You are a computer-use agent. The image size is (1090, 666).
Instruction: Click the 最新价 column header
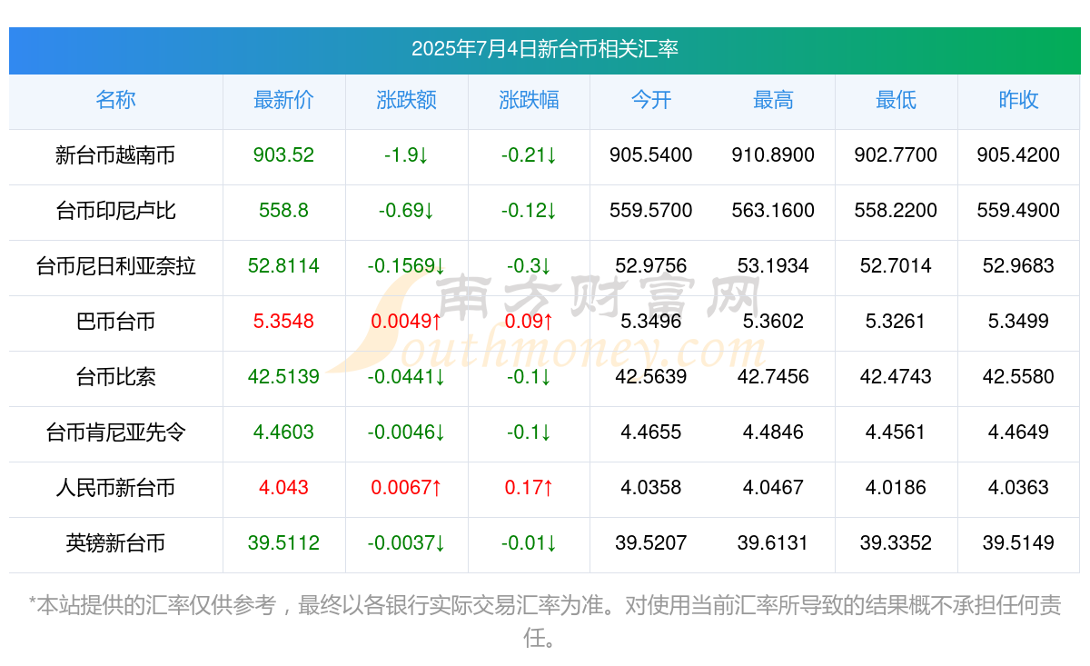coord(283,100)
